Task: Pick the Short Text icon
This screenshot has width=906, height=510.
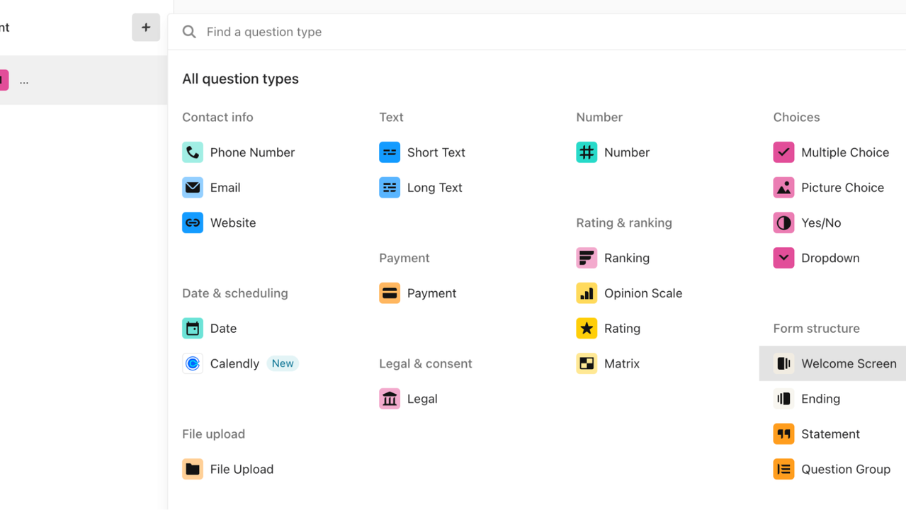Action: pyautogui.click(x=390, y=152)
